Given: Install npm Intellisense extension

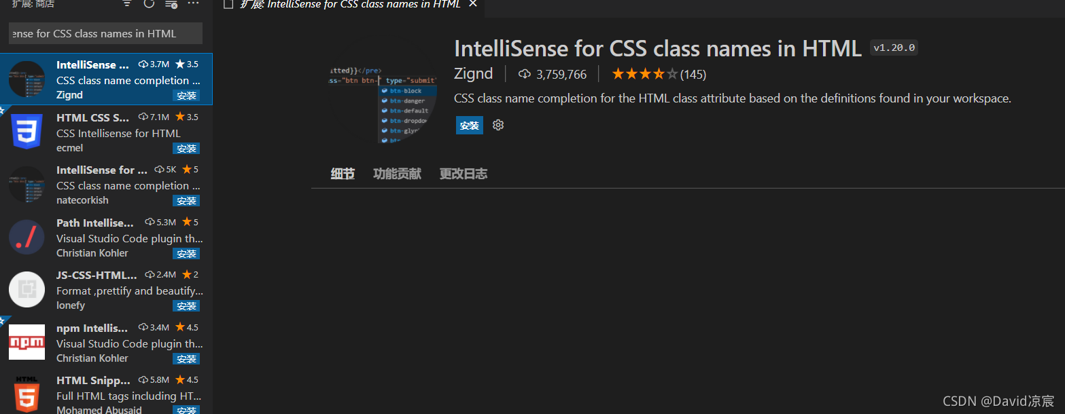Looking at the screenshot, I should point(186,359).
